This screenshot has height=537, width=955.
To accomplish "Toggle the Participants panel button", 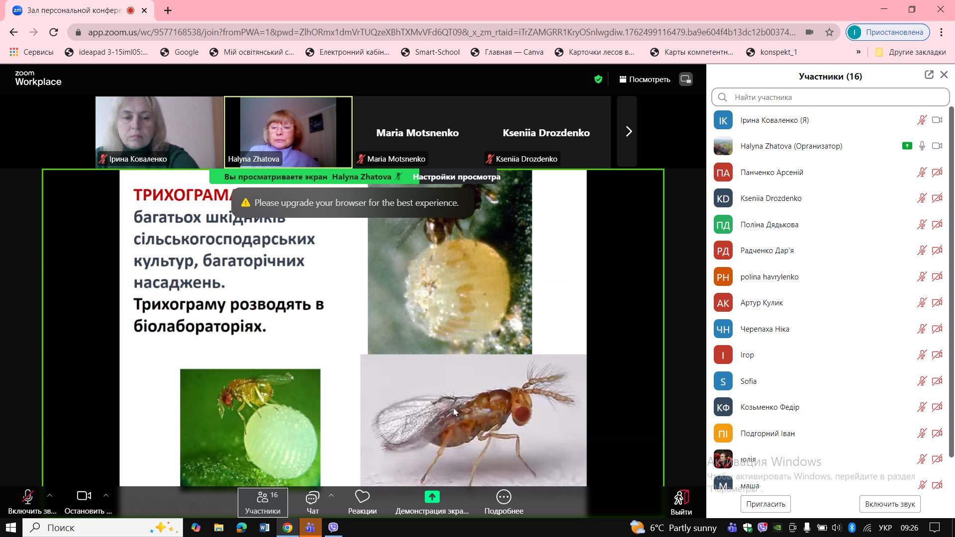I will tap(263, 502).
